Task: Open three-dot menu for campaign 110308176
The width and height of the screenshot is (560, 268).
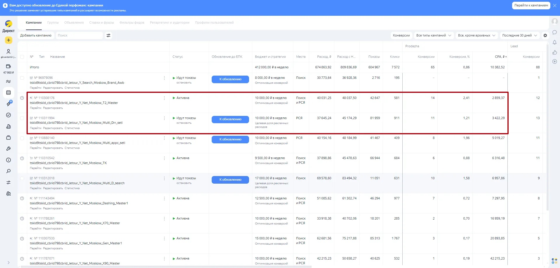Action: [x=164, y=98]
